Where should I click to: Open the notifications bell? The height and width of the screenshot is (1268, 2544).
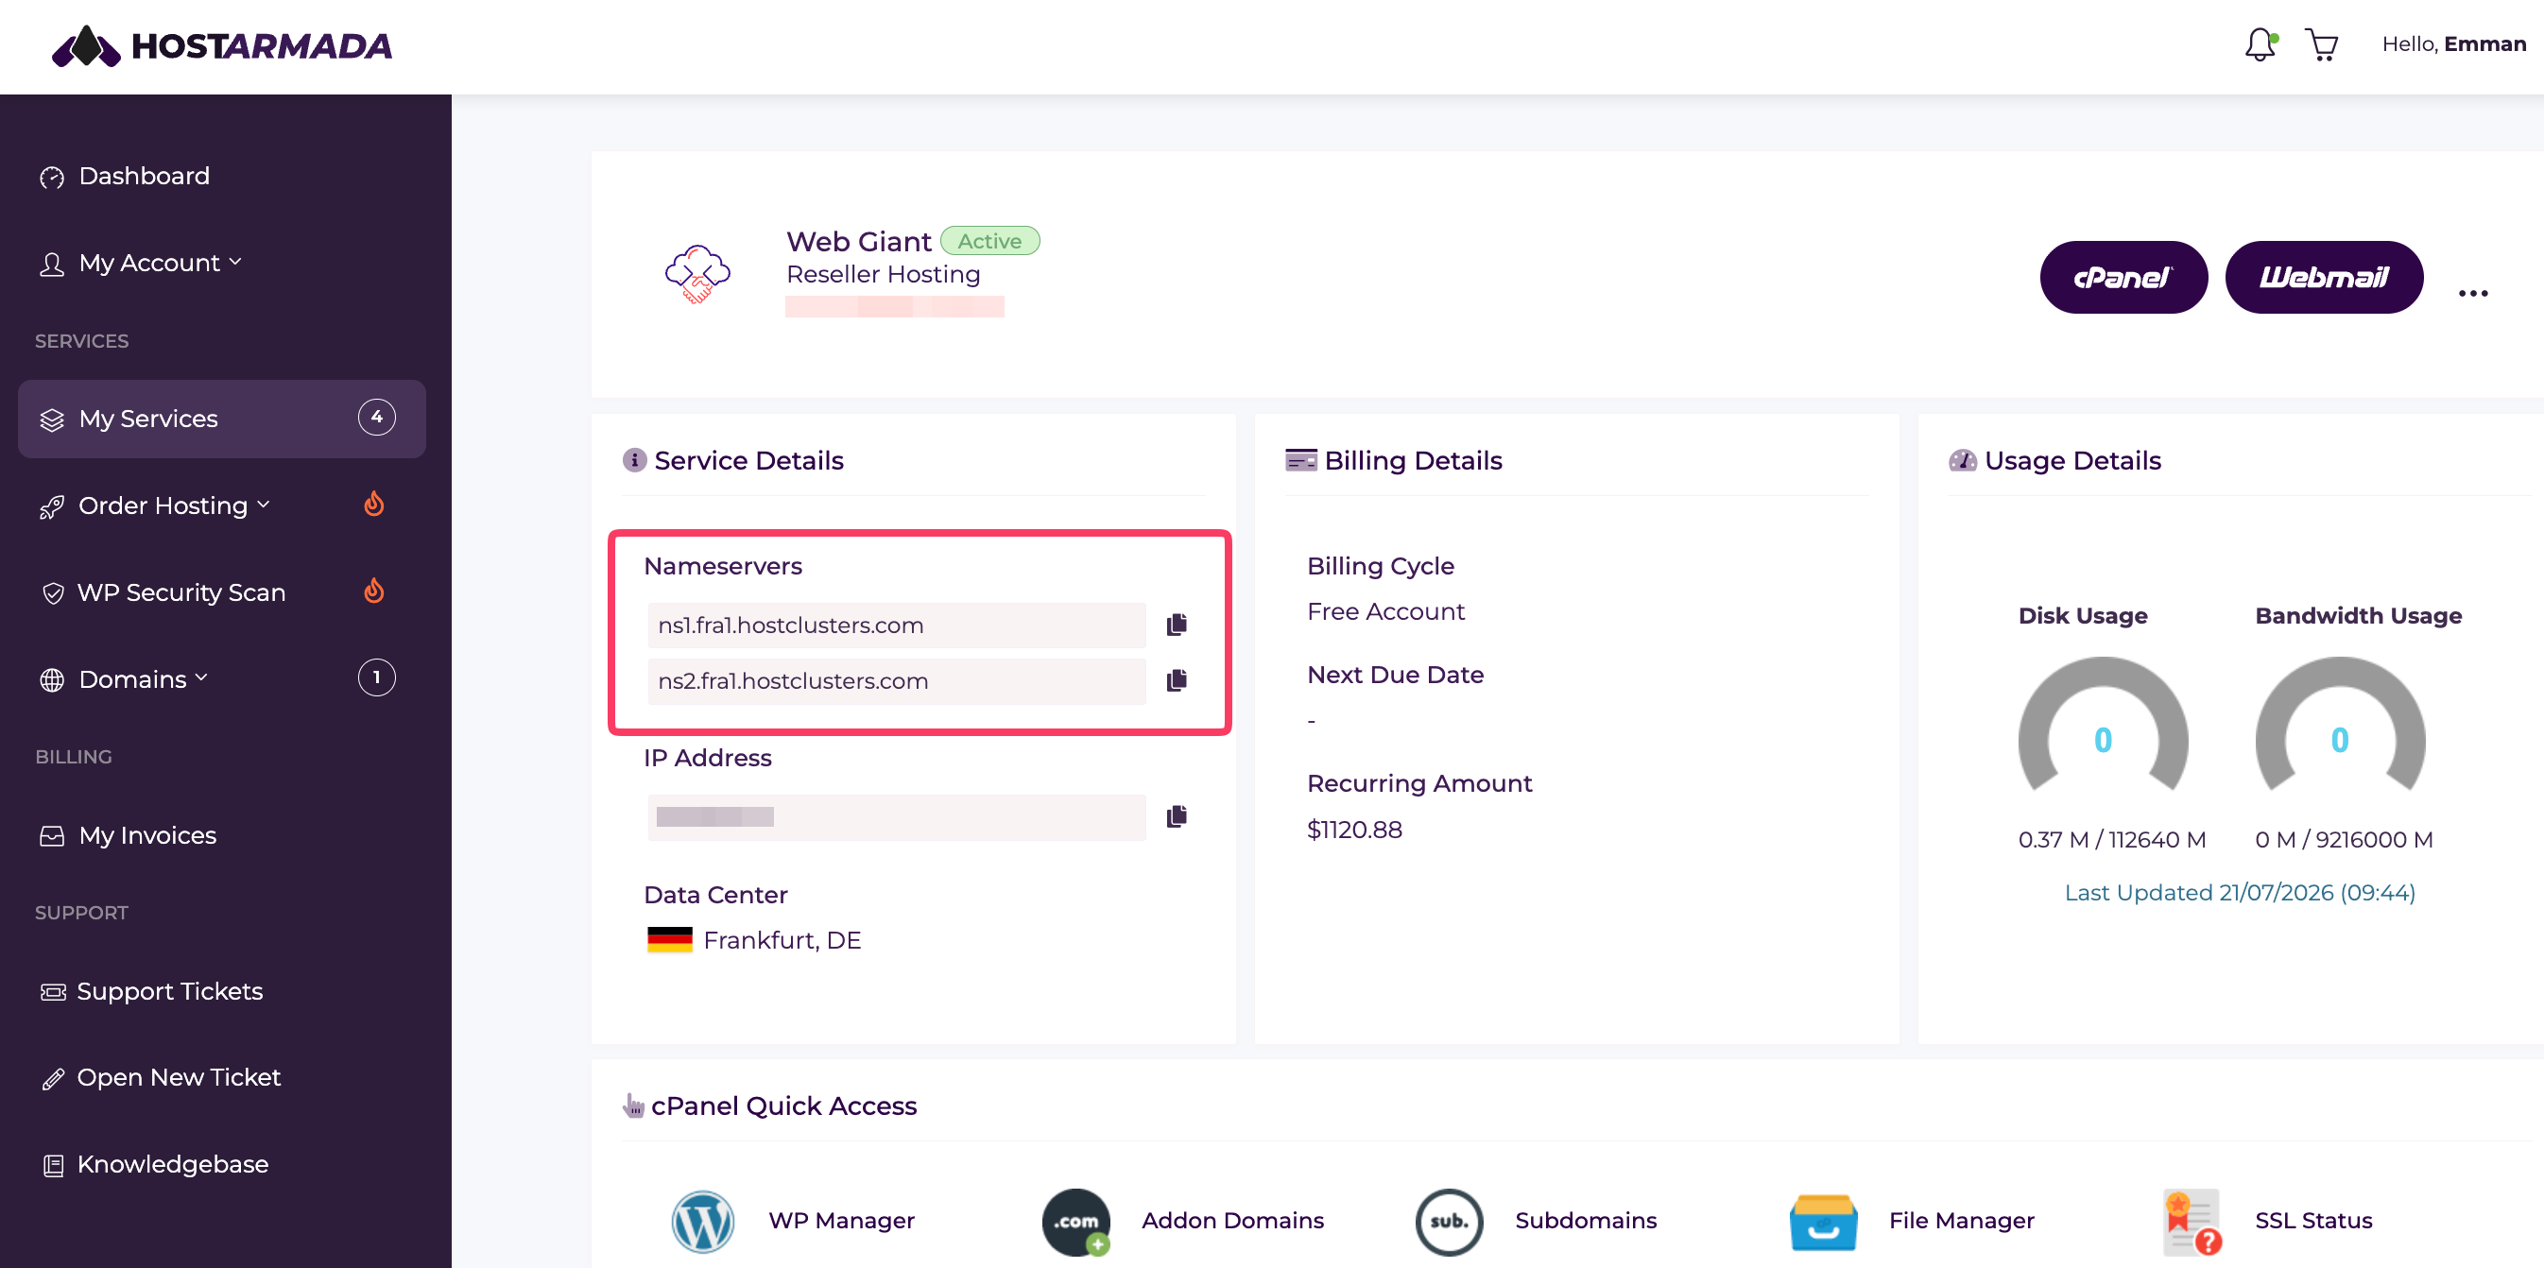click(2260, 44)
